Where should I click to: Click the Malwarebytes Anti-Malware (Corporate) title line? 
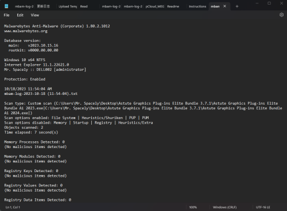point(57,26)
